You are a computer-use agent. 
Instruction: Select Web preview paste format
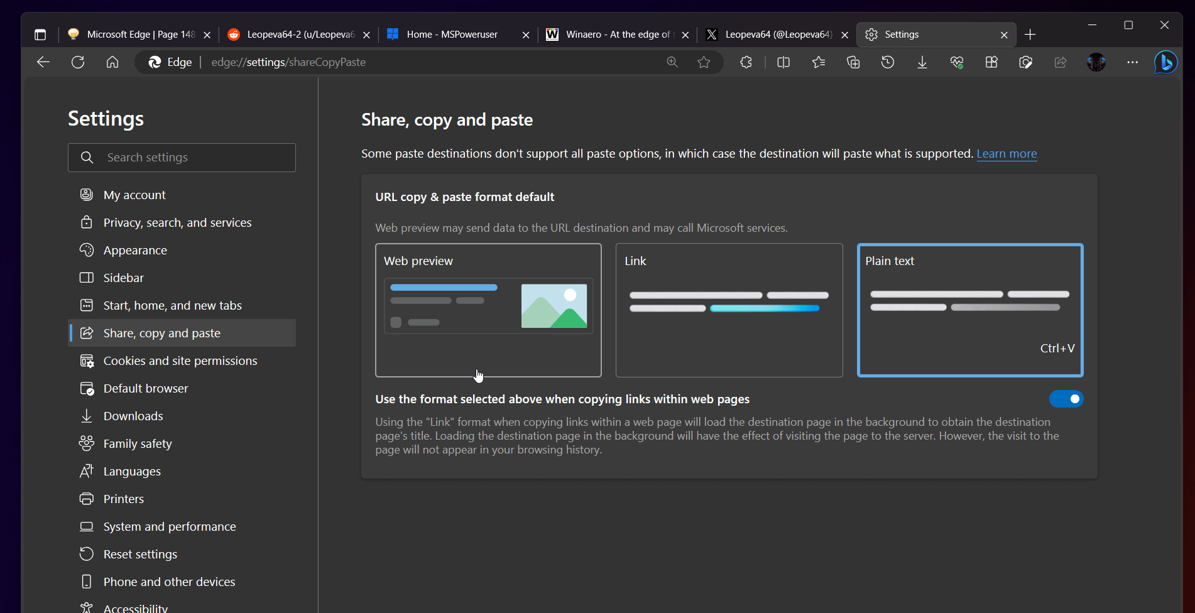click(488, 310)
